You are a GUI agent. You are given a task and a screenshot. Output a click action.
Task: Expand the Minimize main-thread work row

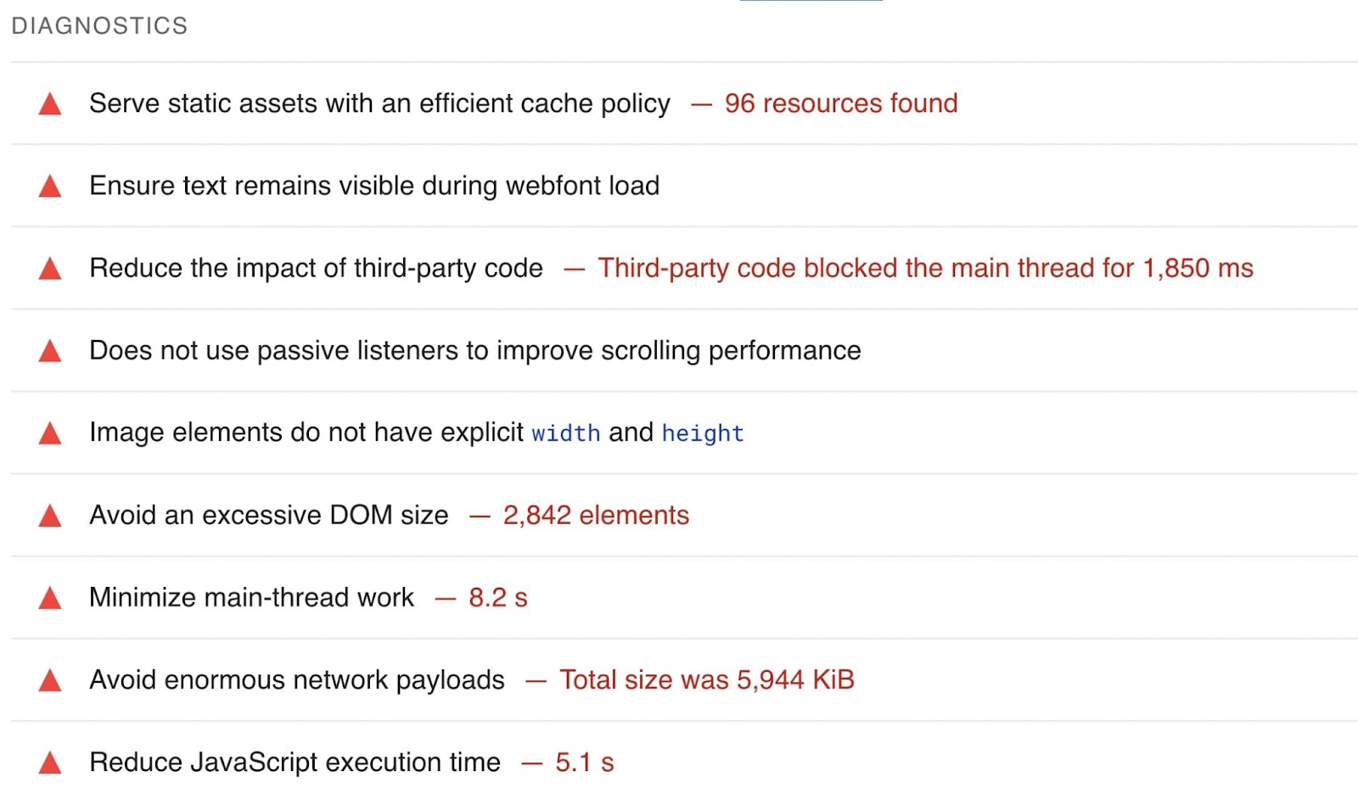tap(251, 597)
